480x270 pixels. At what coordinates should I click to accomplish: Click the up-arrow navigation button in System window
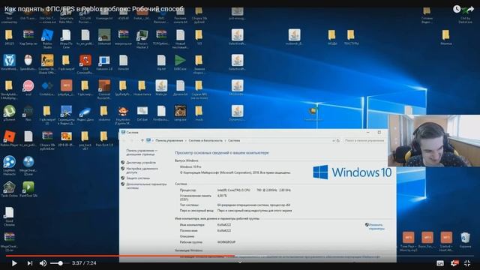coord(142,140)
